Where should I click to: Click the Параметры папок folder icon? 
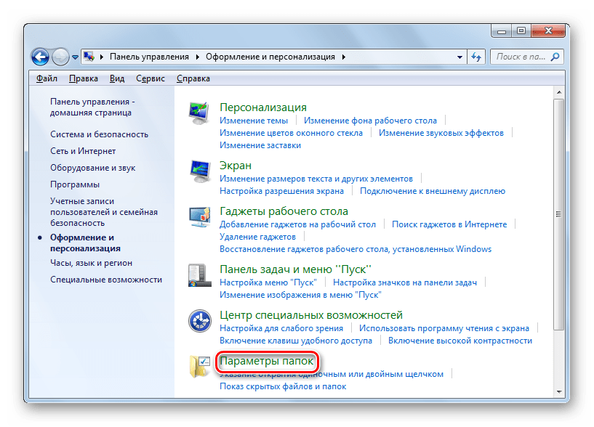click(x=198, y=367)
